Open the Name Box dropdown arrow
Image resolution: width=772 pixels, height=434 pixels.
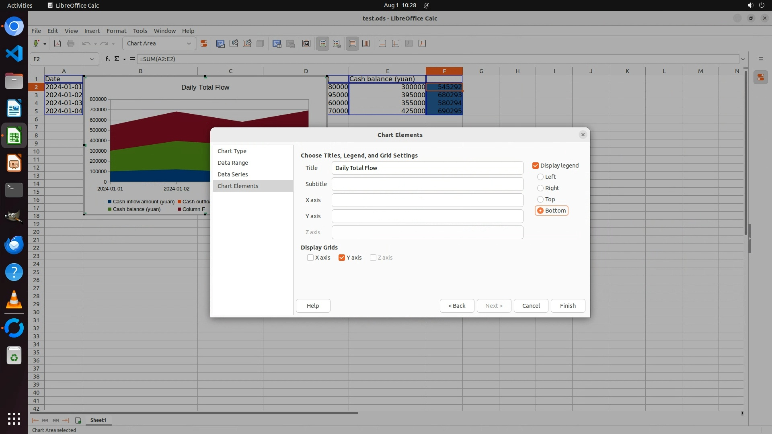(x=92, y=59)
